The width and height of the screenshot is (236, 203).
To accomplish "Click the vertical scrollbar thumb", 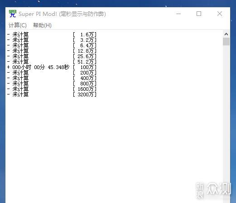I will coord(226,42).
